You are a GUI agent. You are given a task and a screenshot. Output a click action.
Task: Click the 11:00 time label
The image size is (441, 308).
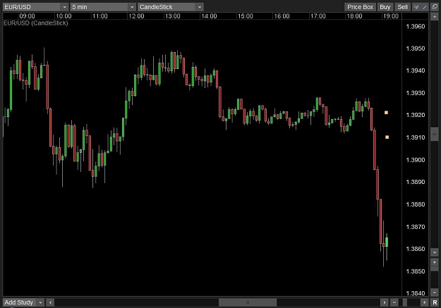click(100, 16)
